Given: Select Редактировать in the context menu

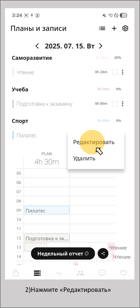Looking at the screenshot, I should tap(94, 142).
